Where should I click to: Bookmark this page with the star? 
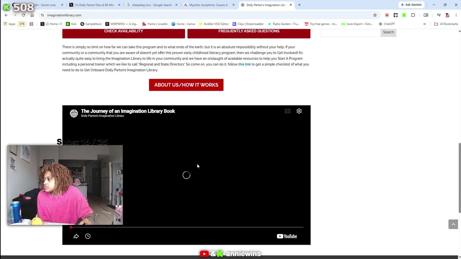point(375,15)
